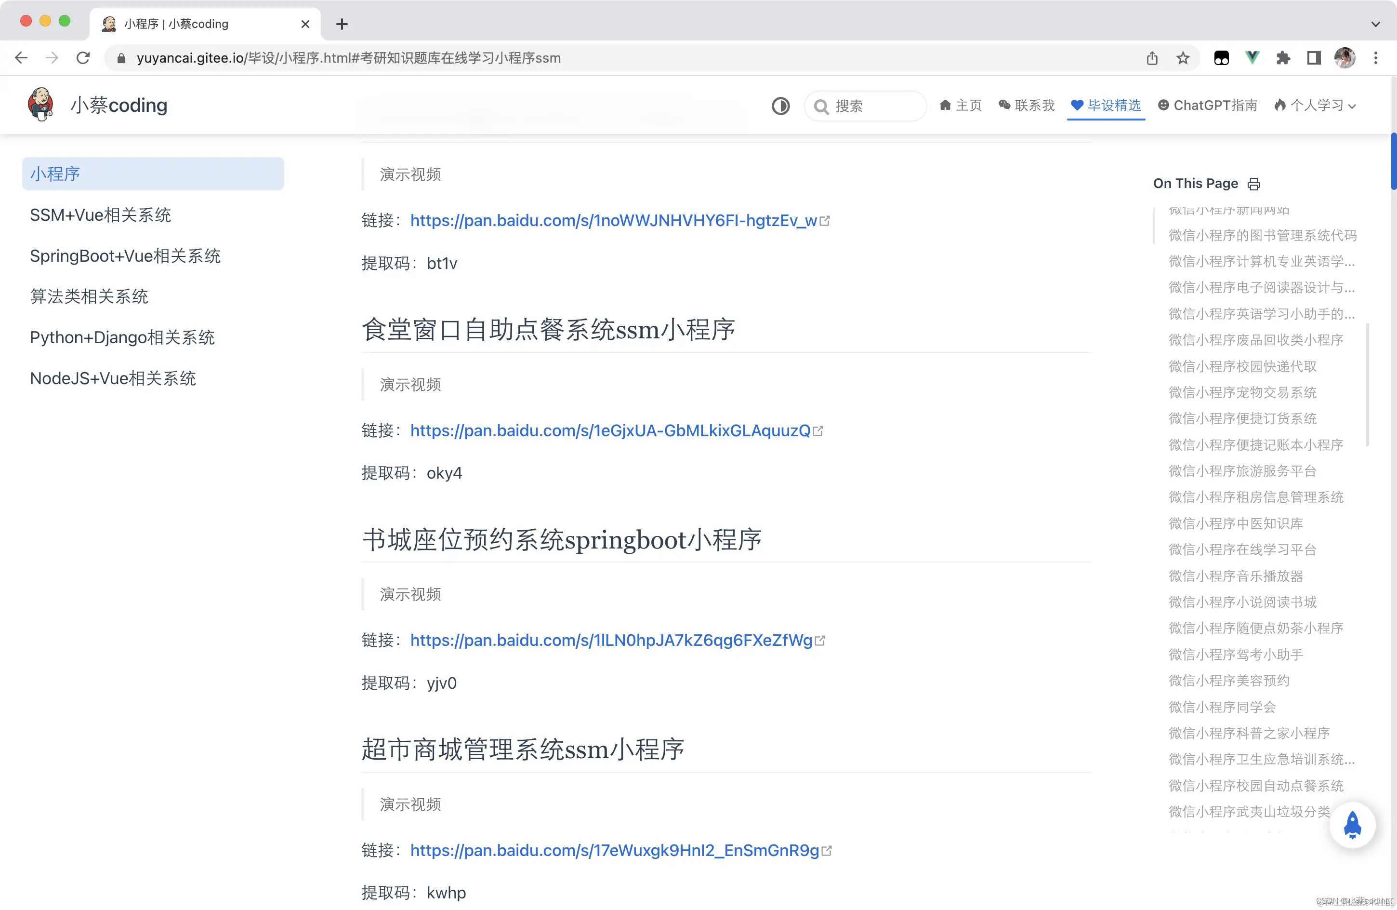This screenshot has height=910, width=1397.
Task: Click the browser forward arrow
Action: [52, 57]
